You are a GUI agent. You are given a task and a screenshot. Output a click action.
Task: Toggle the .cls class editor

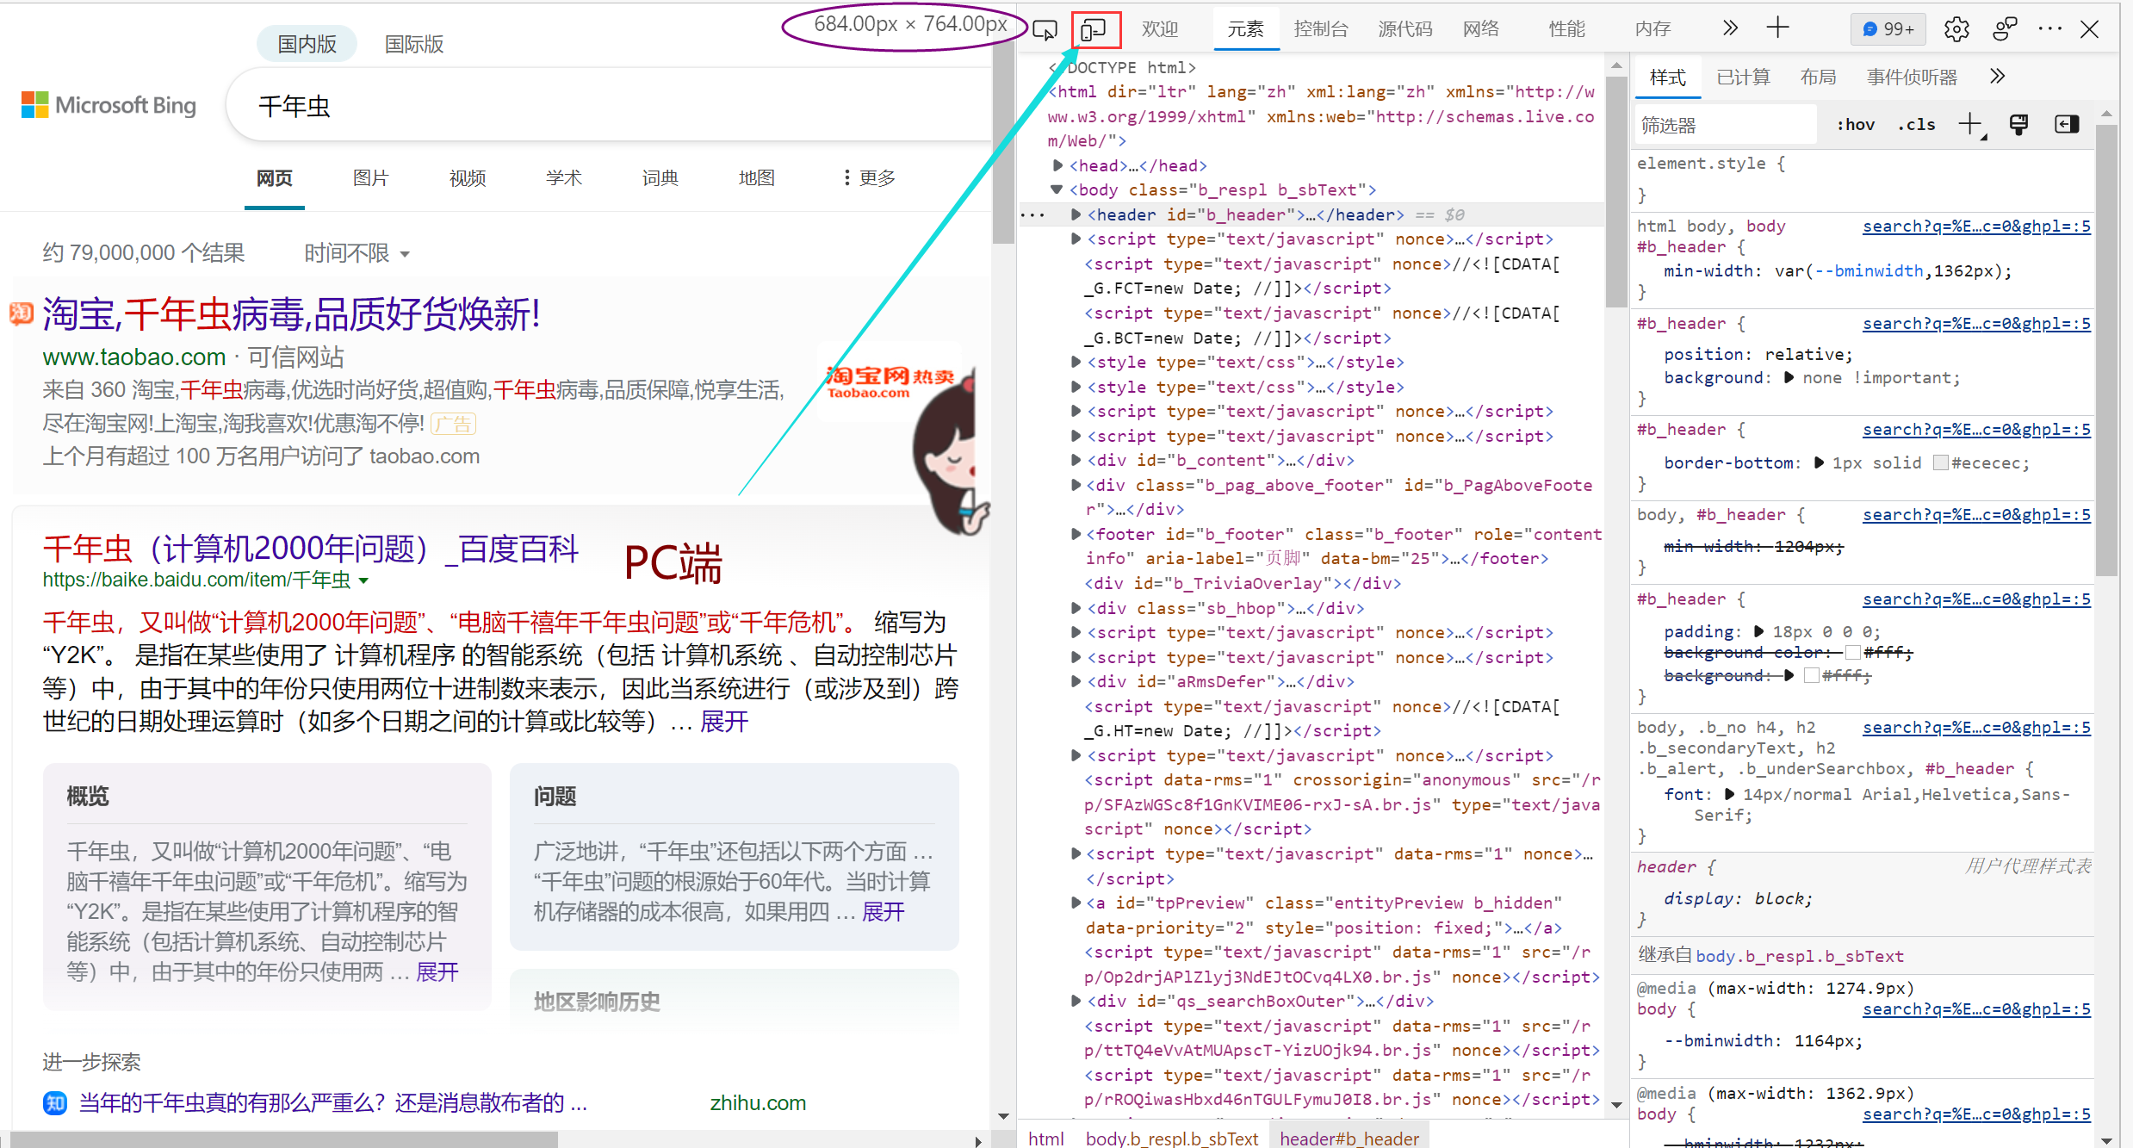[x=1916, y=125]
